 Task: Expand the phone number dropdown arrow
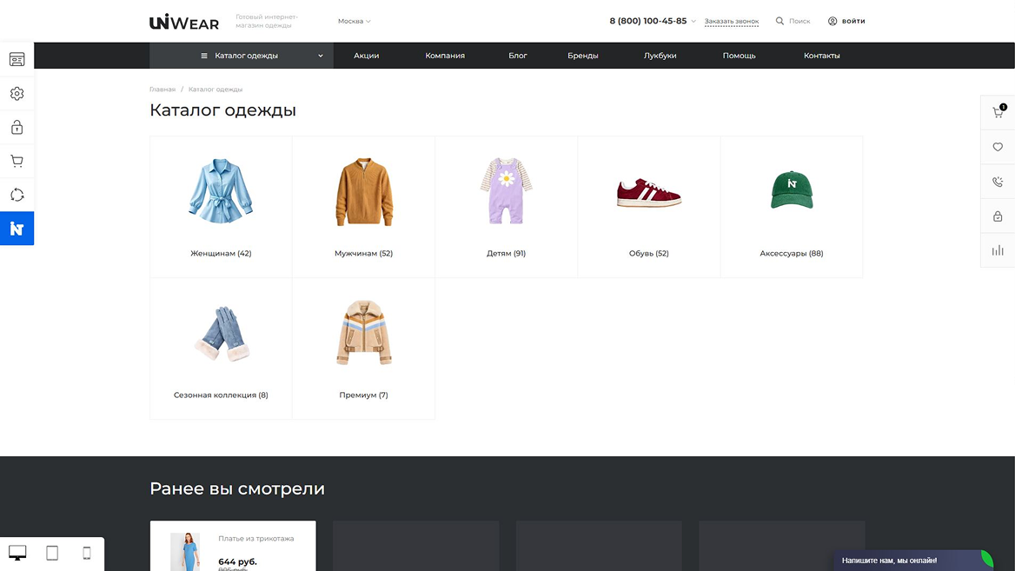click(x=693, y=22)
